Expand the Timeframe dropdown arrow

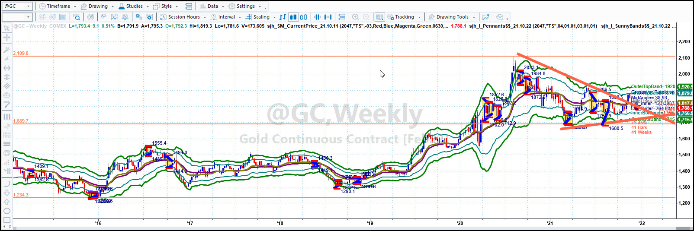point(74,6)
